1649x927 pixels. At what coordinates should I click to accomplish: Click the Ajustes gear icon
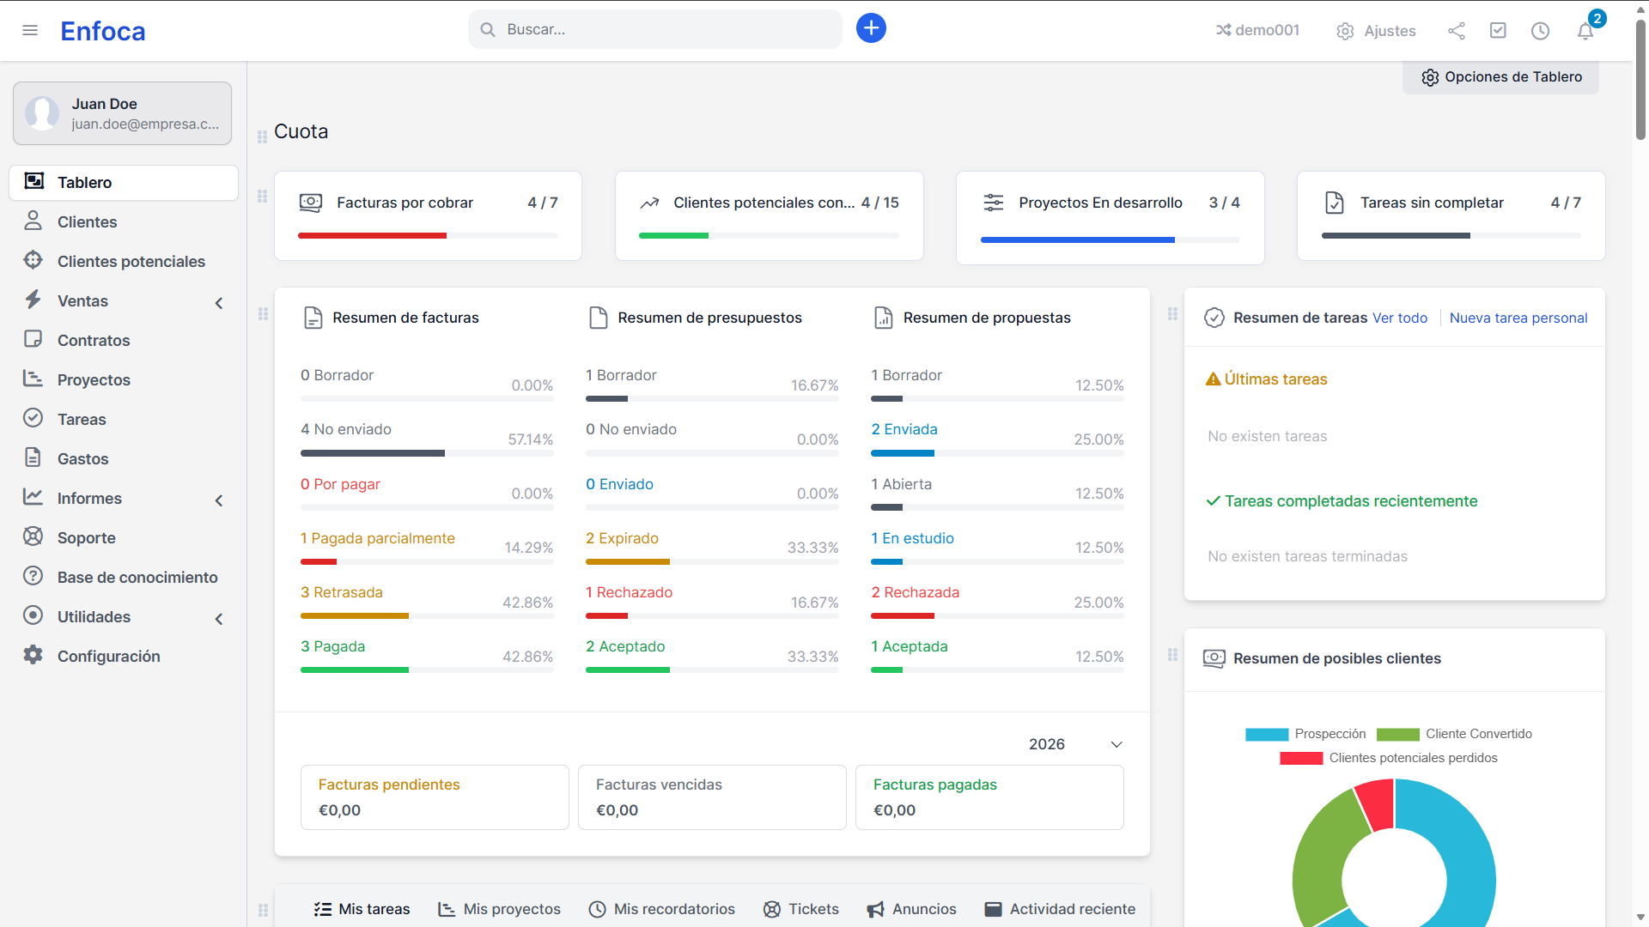coord(1345,31)
